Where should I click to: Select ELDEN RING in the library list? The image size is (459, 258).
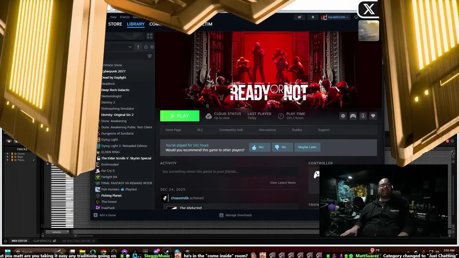(110, 152)
